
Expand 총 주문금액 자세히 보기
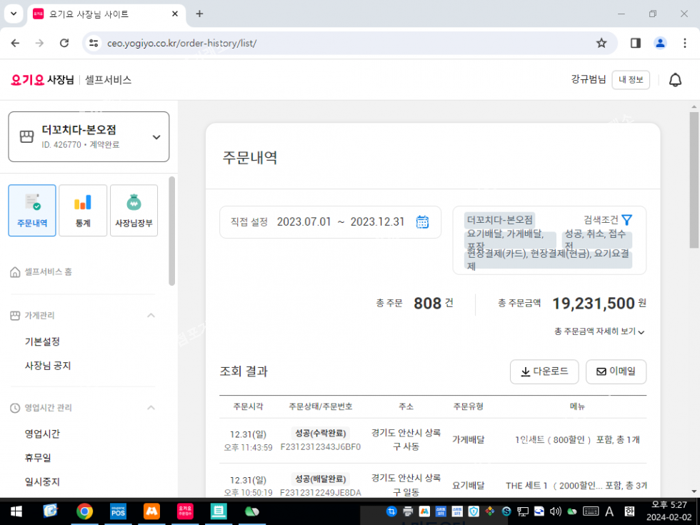[599, 331]
